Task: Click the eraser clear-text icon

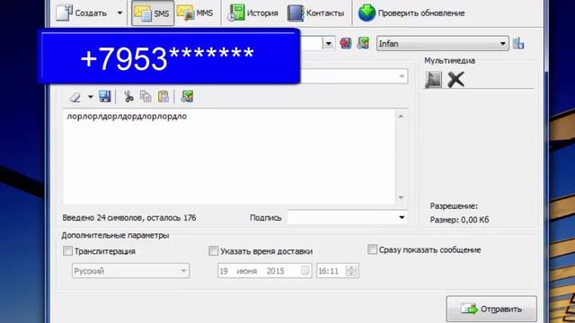Action: coord(75,97)
